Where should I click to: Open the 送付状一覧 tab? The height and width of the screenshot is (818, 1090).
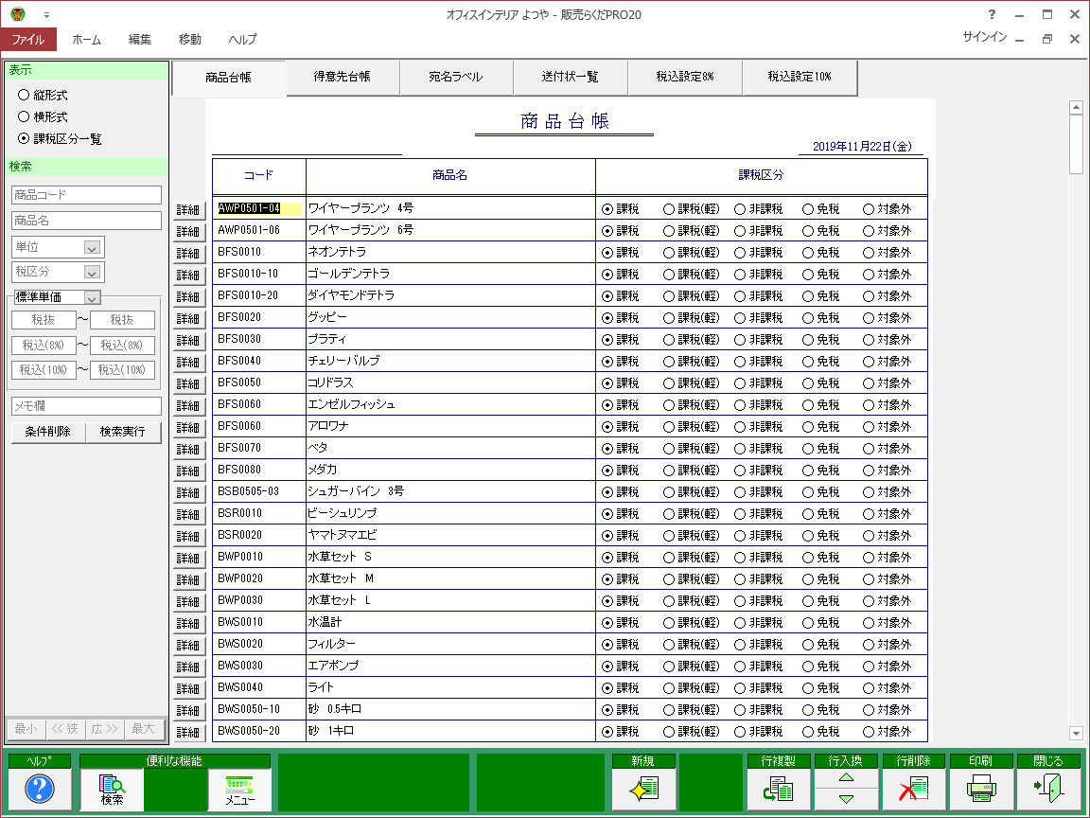(x=570, y=78)
